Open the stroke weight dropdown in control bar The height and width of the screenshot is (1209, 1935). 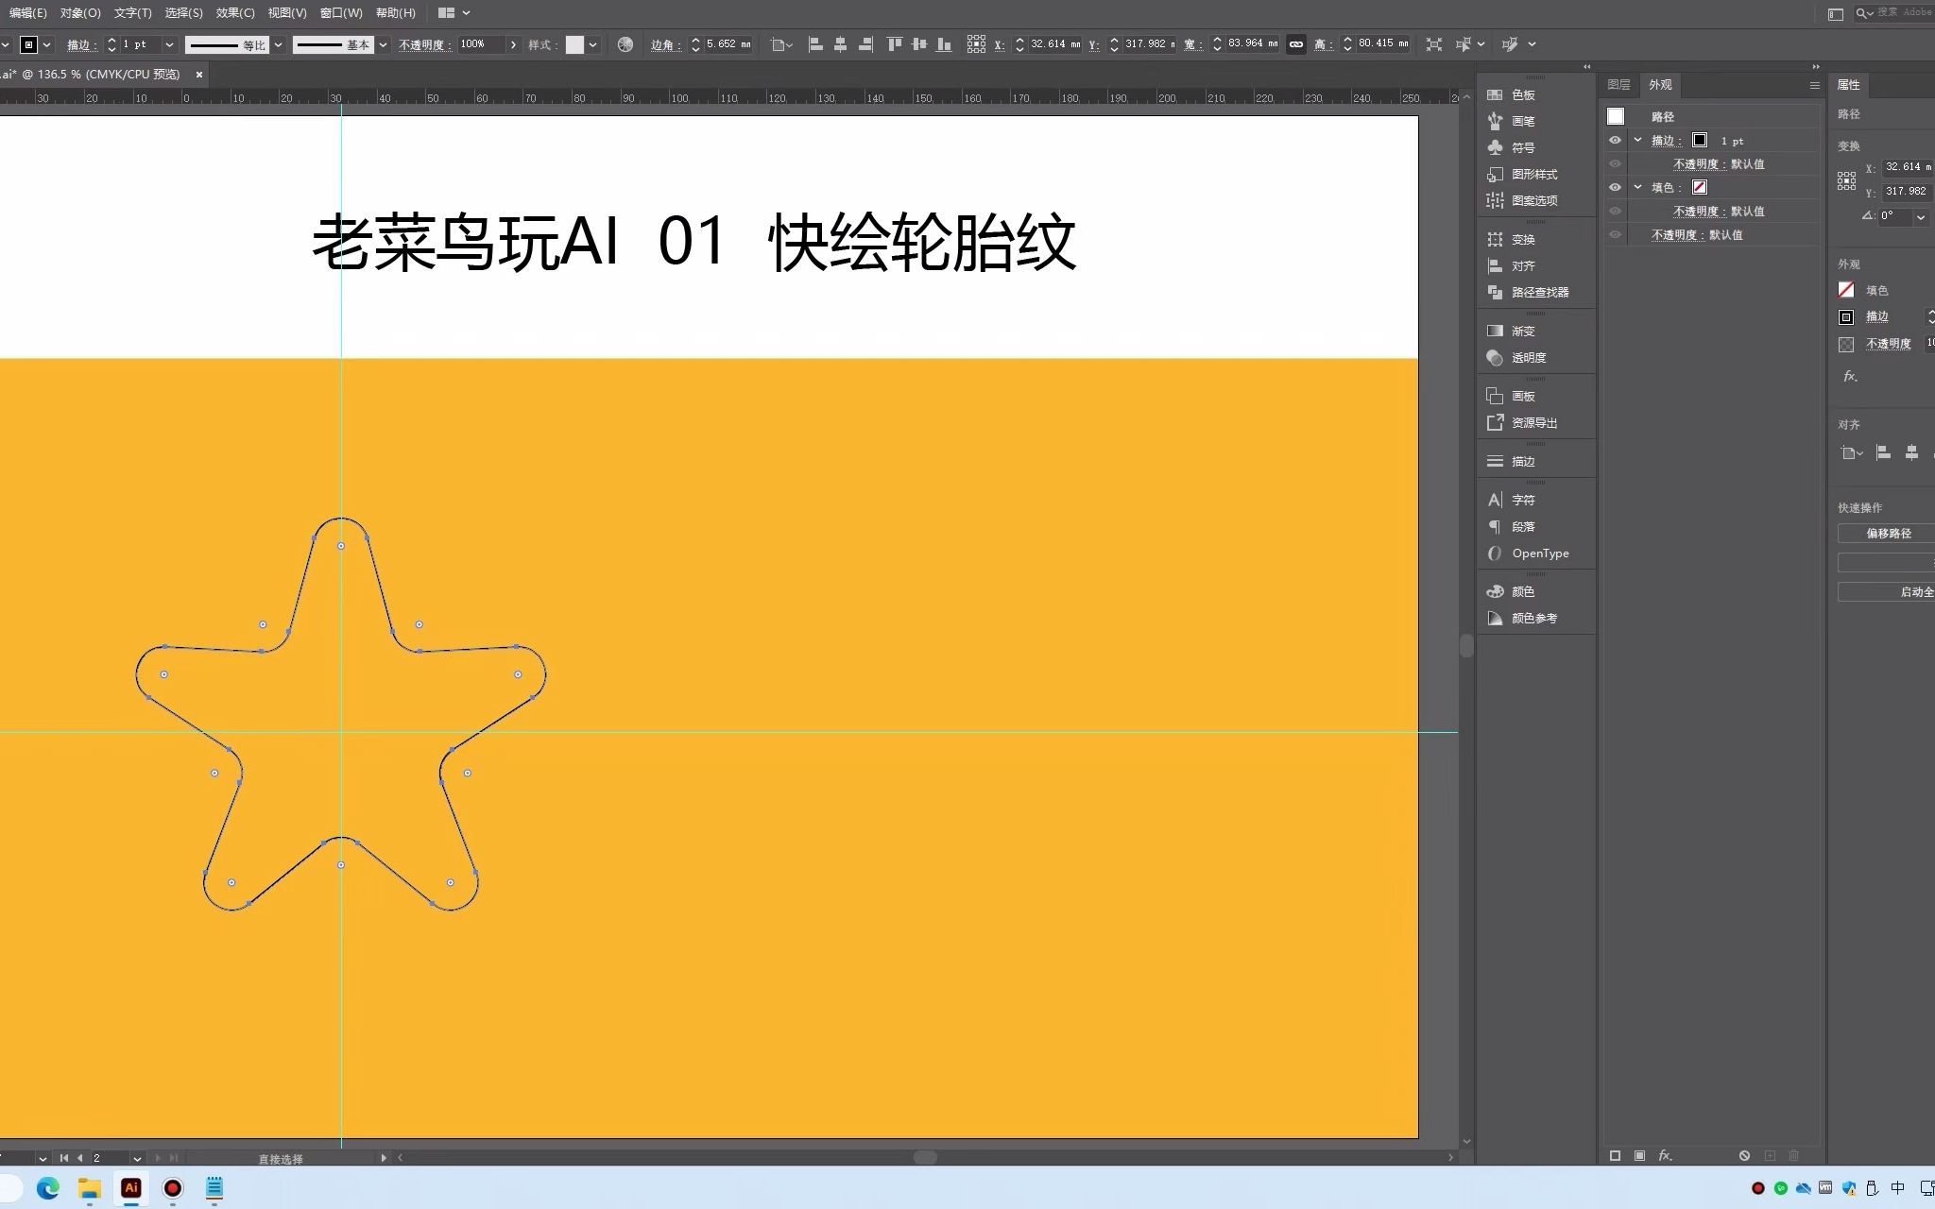coord(169,44)
